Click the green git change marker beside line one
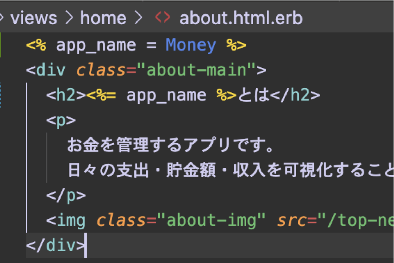Viewport: 394px width, 263px height. tap(1, 45)
